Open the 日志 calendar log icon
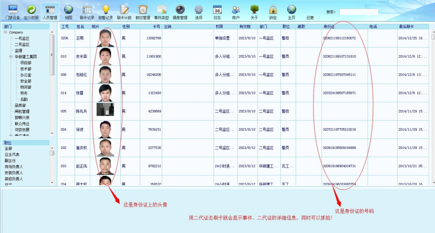The height and width of the screenshot is (233, 435). (x=217, y=12)
